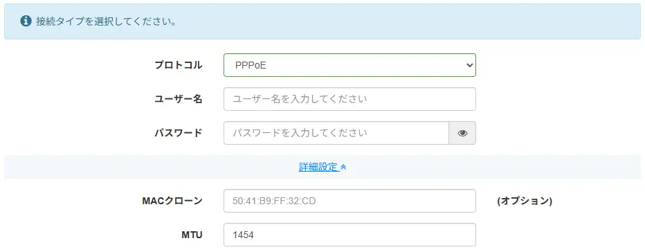Viewport: 645px width, 252px height.
Task: Click the プロトコル label
Action: tap(178, 65)
